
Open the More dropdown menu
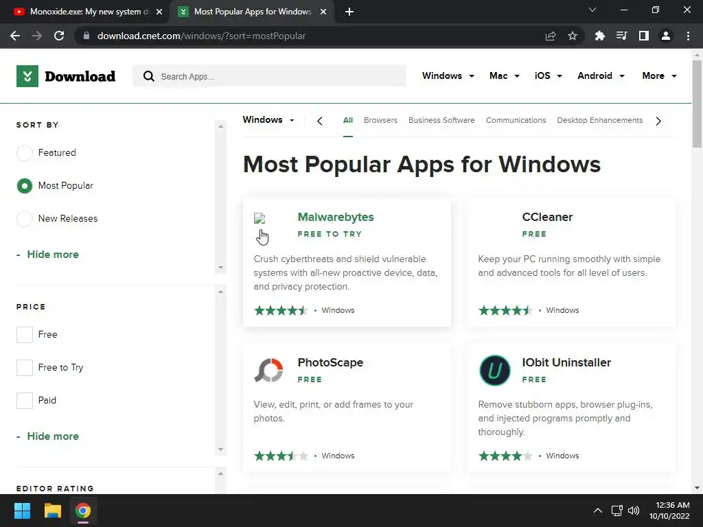pyautogui.click(x=659, y=75)
